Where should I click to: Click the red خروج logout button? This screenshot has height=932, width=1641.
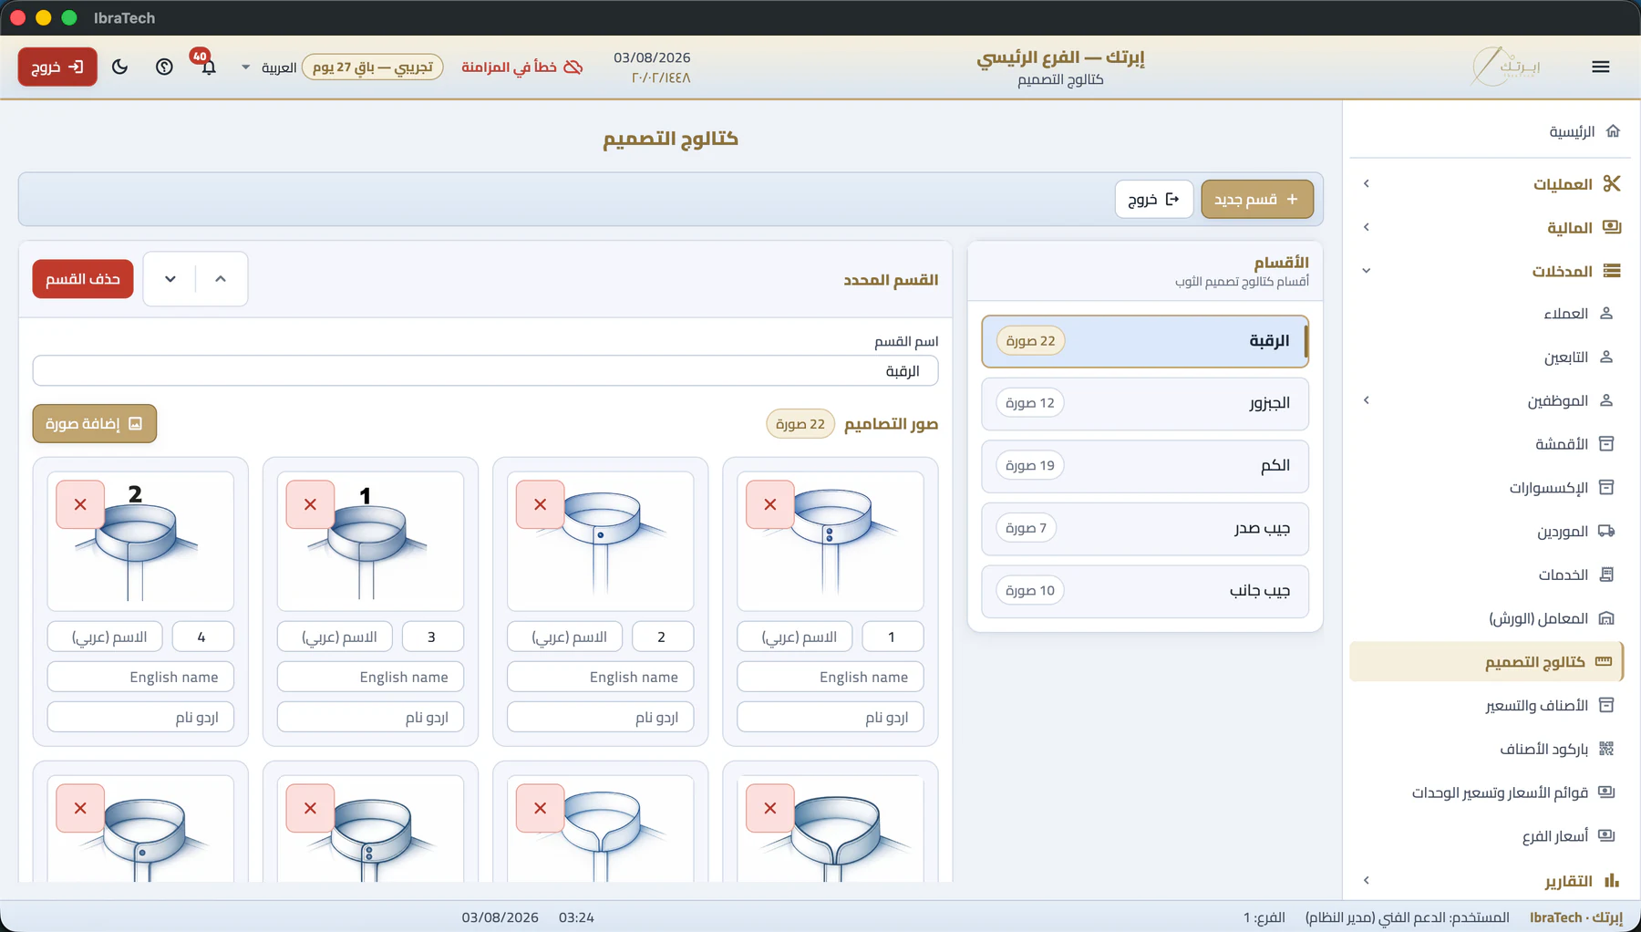point(57,67)
